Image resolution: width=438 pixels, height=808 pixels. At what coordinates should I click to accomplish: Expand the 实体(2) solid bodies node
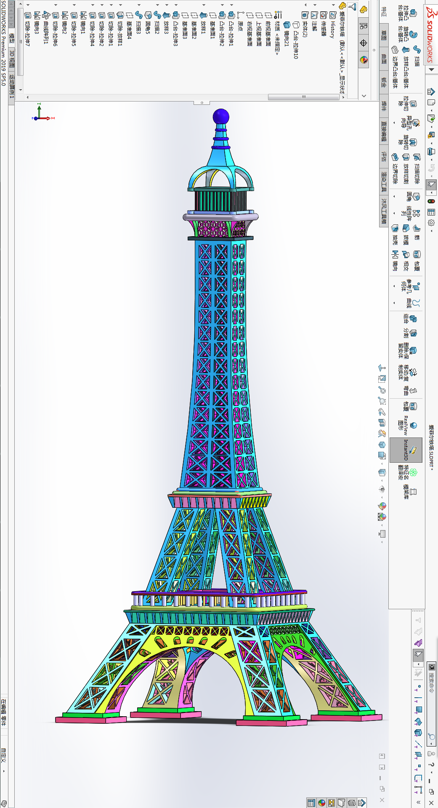pos(305,5)
